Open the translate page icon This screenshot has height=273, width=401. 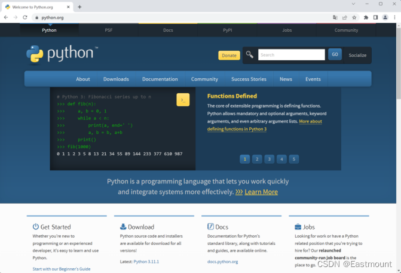(x=335, y=17)
